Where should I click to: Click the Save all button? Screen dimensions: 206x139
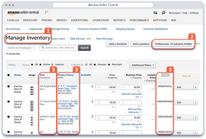(x=186, y=76)
